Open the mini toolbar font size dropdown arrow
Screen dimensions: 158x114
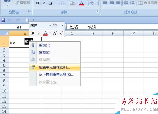pyautogui.click(x=62, y=25)
